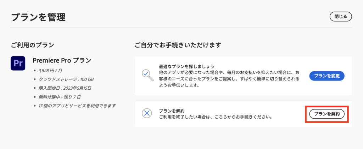Click the 3,828 円 / 月 price line
Image resolution: width=363 pixels, height=149 pixels.
pos(50,71)
